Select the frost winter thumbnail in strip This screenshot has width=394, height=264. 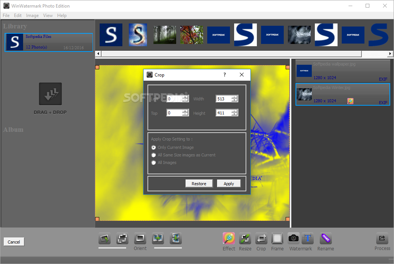coord(299,35)
